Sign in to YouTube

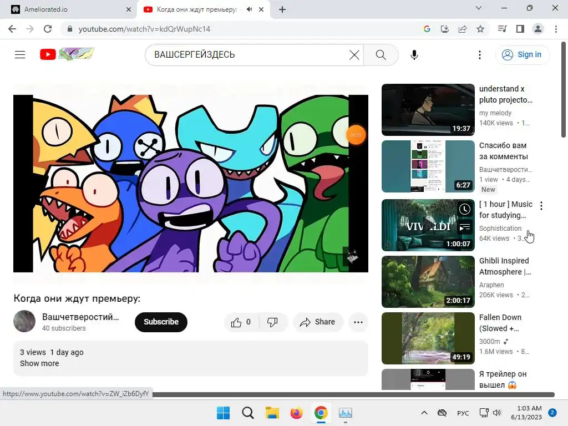click(523, 55)
